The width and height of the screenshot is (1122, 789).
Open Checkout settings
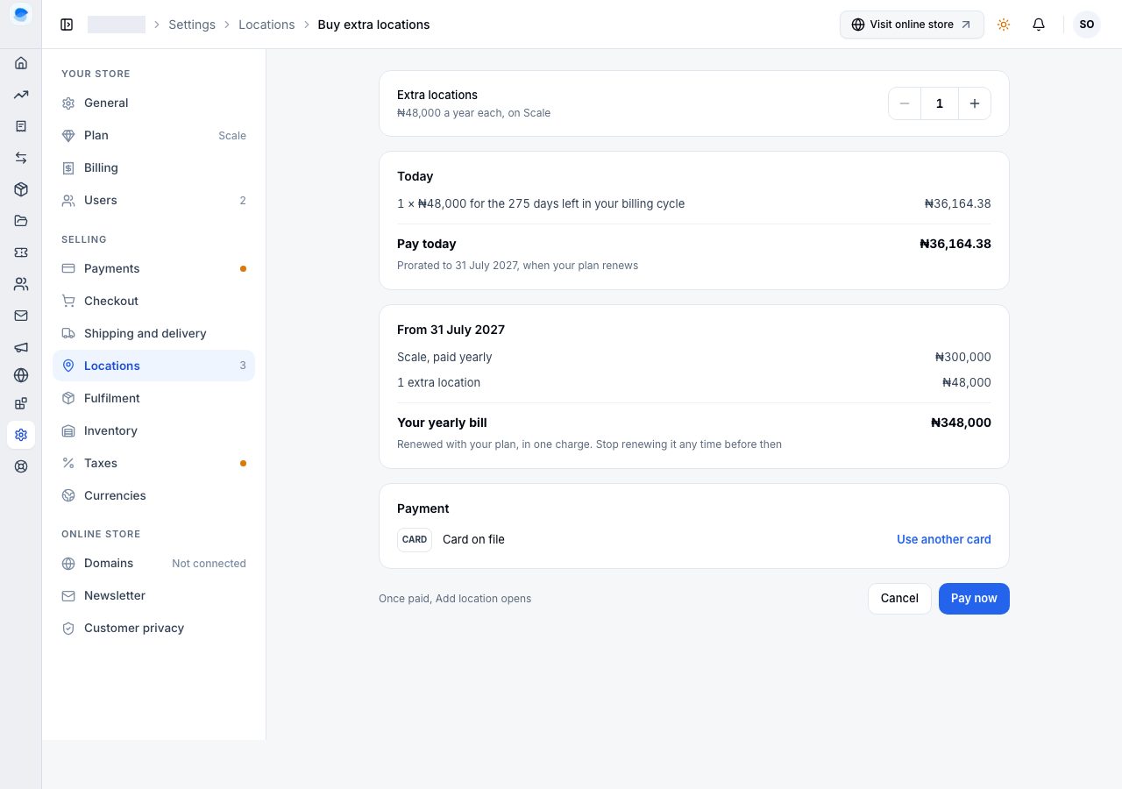point(153,301)
